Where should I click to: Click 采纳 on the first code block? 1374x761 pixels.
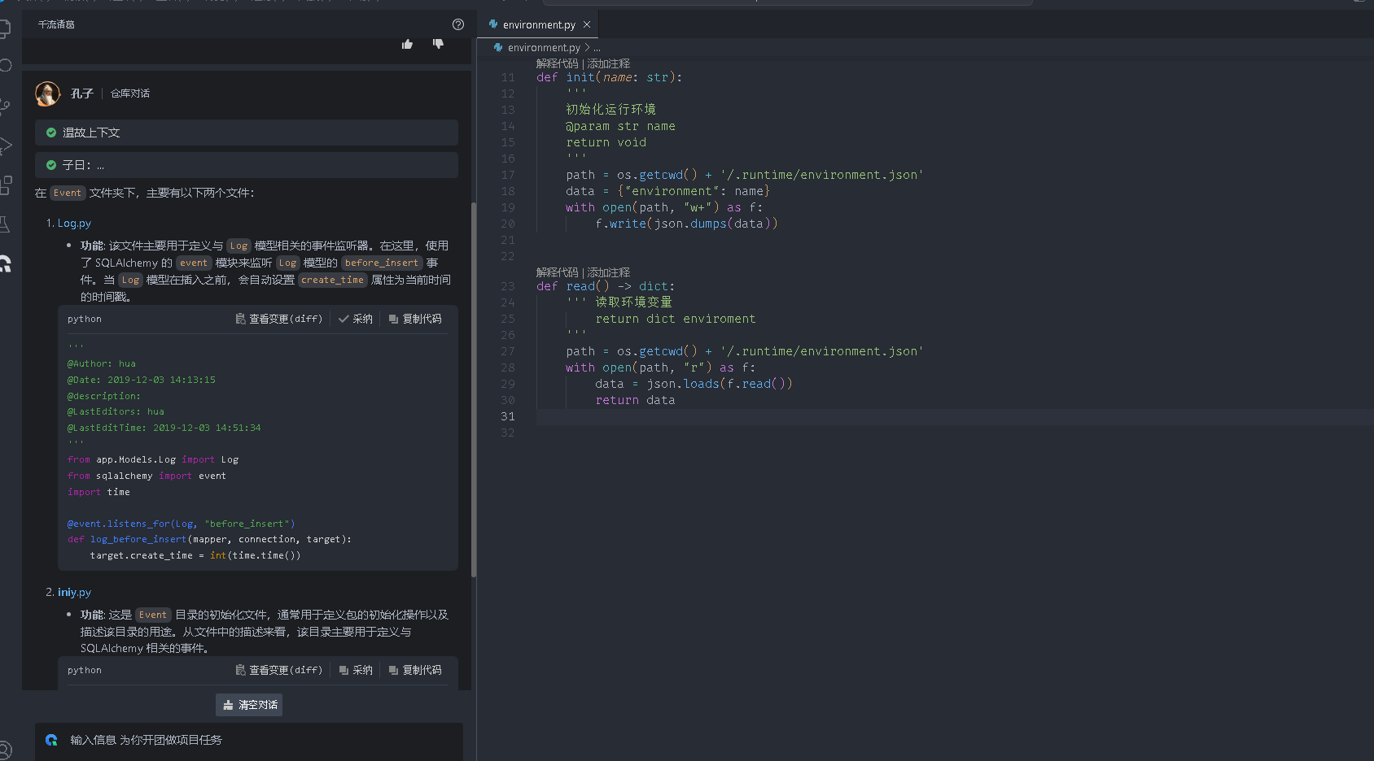click(x=356, y=319)
